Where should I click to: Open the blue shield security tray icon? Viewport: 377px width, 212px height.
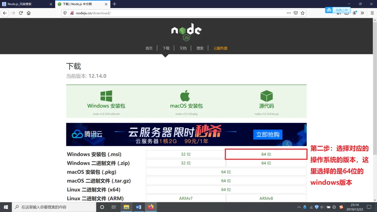point(317,207)
